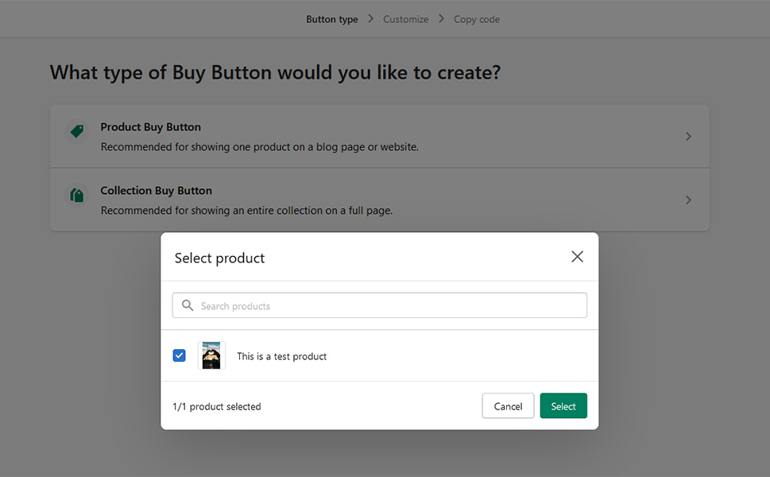Click chevron between Button type and Customize
Screen dimensions: 770x477
[x=371, y=18]
